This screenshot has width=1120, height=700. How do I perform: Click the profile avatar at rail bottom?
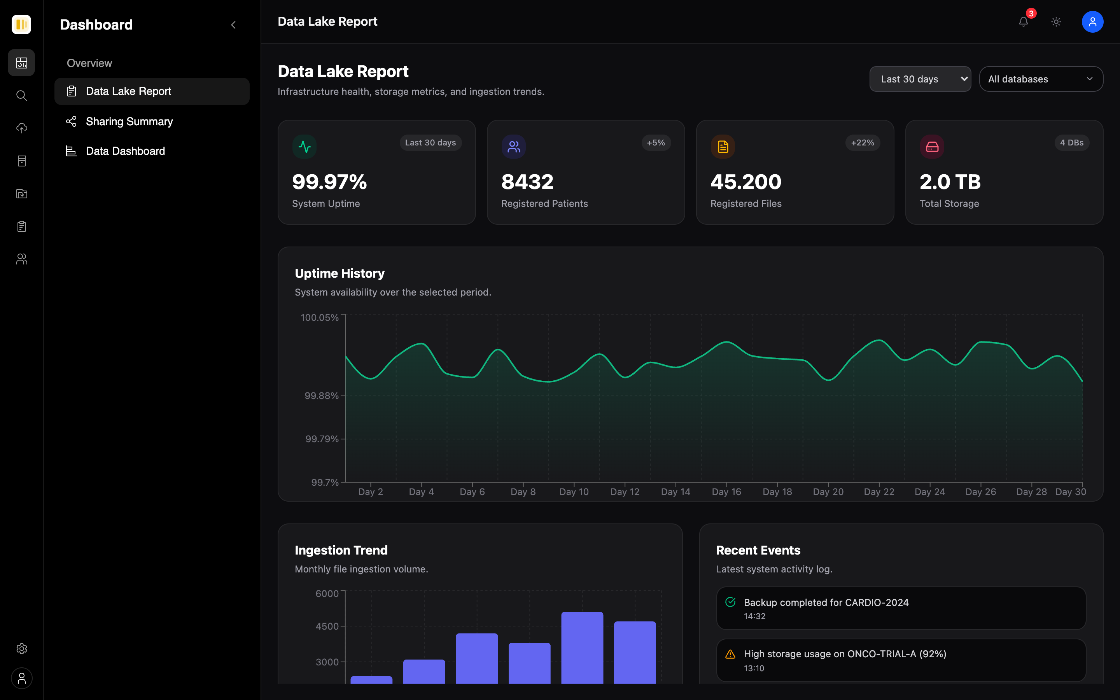(x=21, y=678)
